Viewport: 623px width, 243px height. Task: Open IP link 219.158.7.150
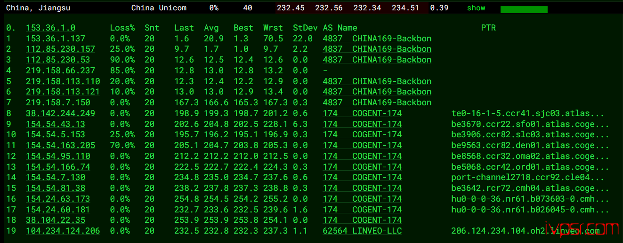coord(58,102)
